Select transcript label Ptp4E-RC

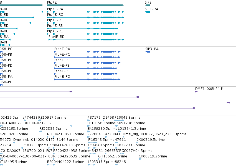coord(55,15)
